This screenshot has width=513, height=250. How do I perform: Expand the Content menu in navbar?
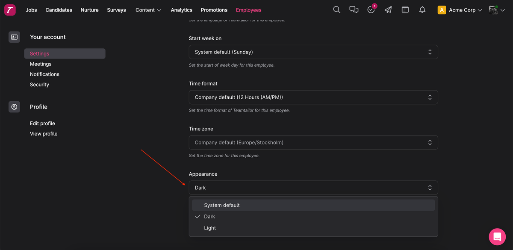148,10
